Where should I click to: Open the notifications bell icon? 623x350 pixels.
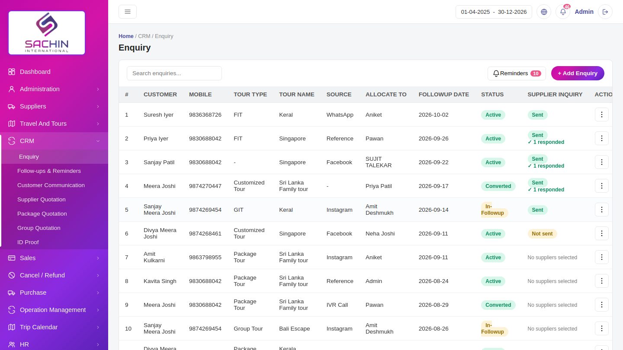pos(563,12)
